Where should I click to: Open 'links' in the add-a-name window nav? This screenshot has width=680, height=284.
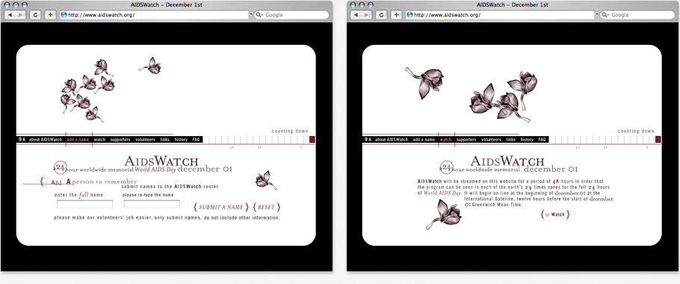165,140
